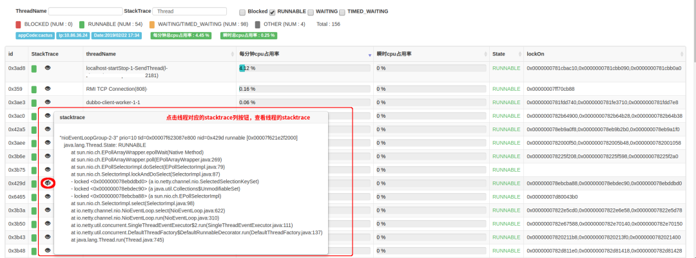The height and width of the screenshot is (258, 696).
Task: Click green state square in row 0x3ad8
Action: [x=34, y=69]
